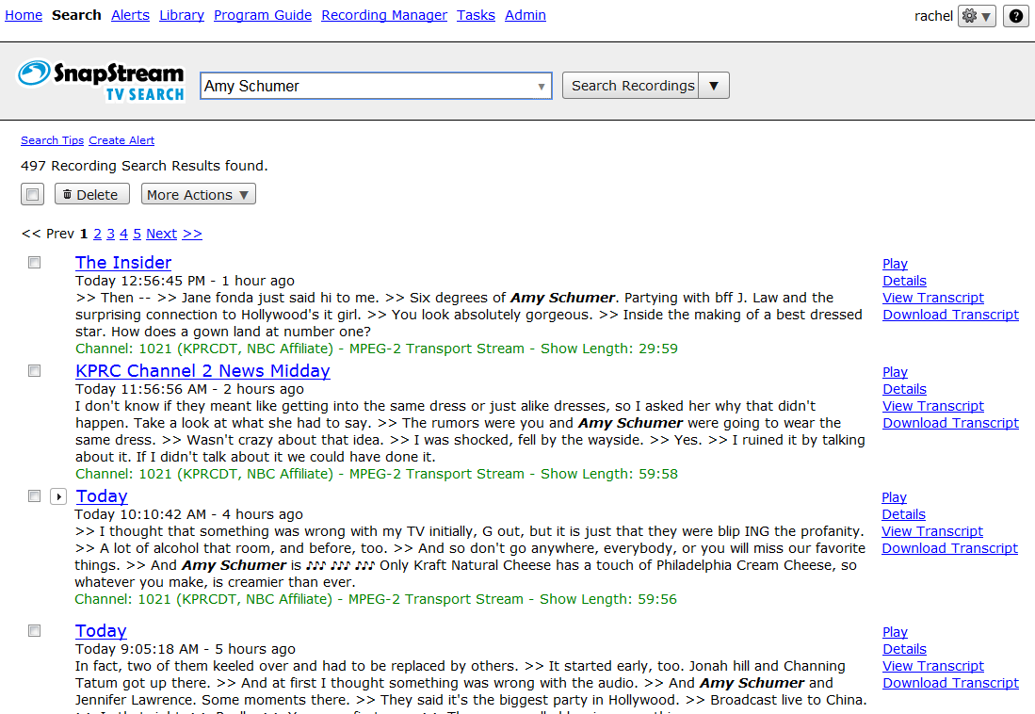Open the help question mark icon
Screen dimensions: 1035x714
point(1015,16)
